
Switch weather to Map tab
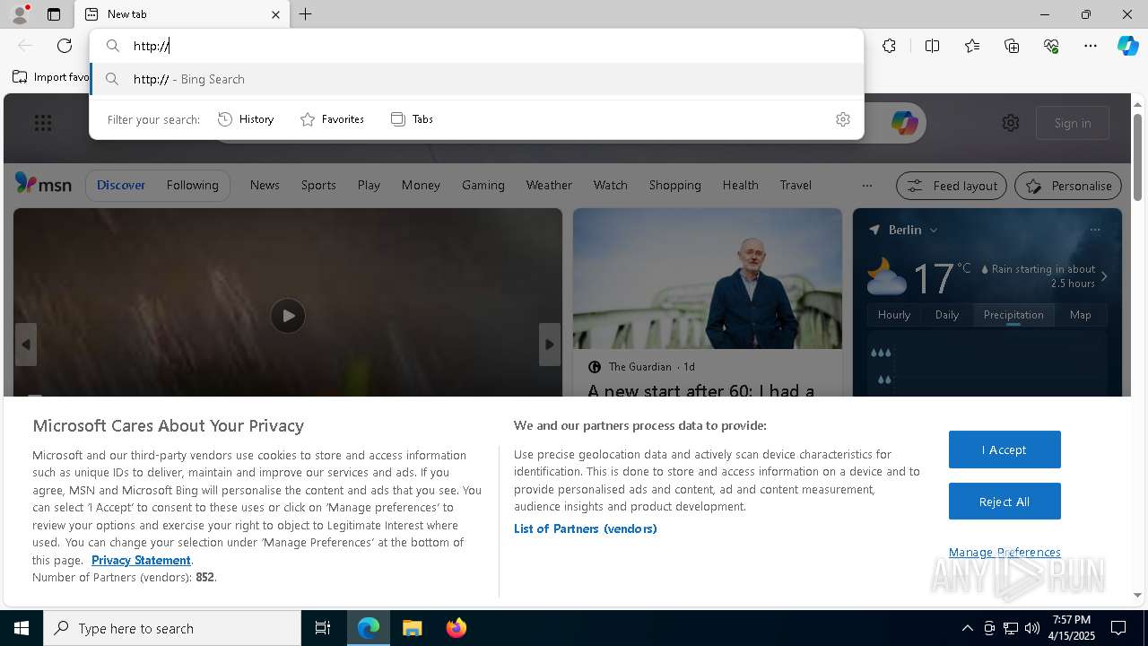coord(1081,315)
